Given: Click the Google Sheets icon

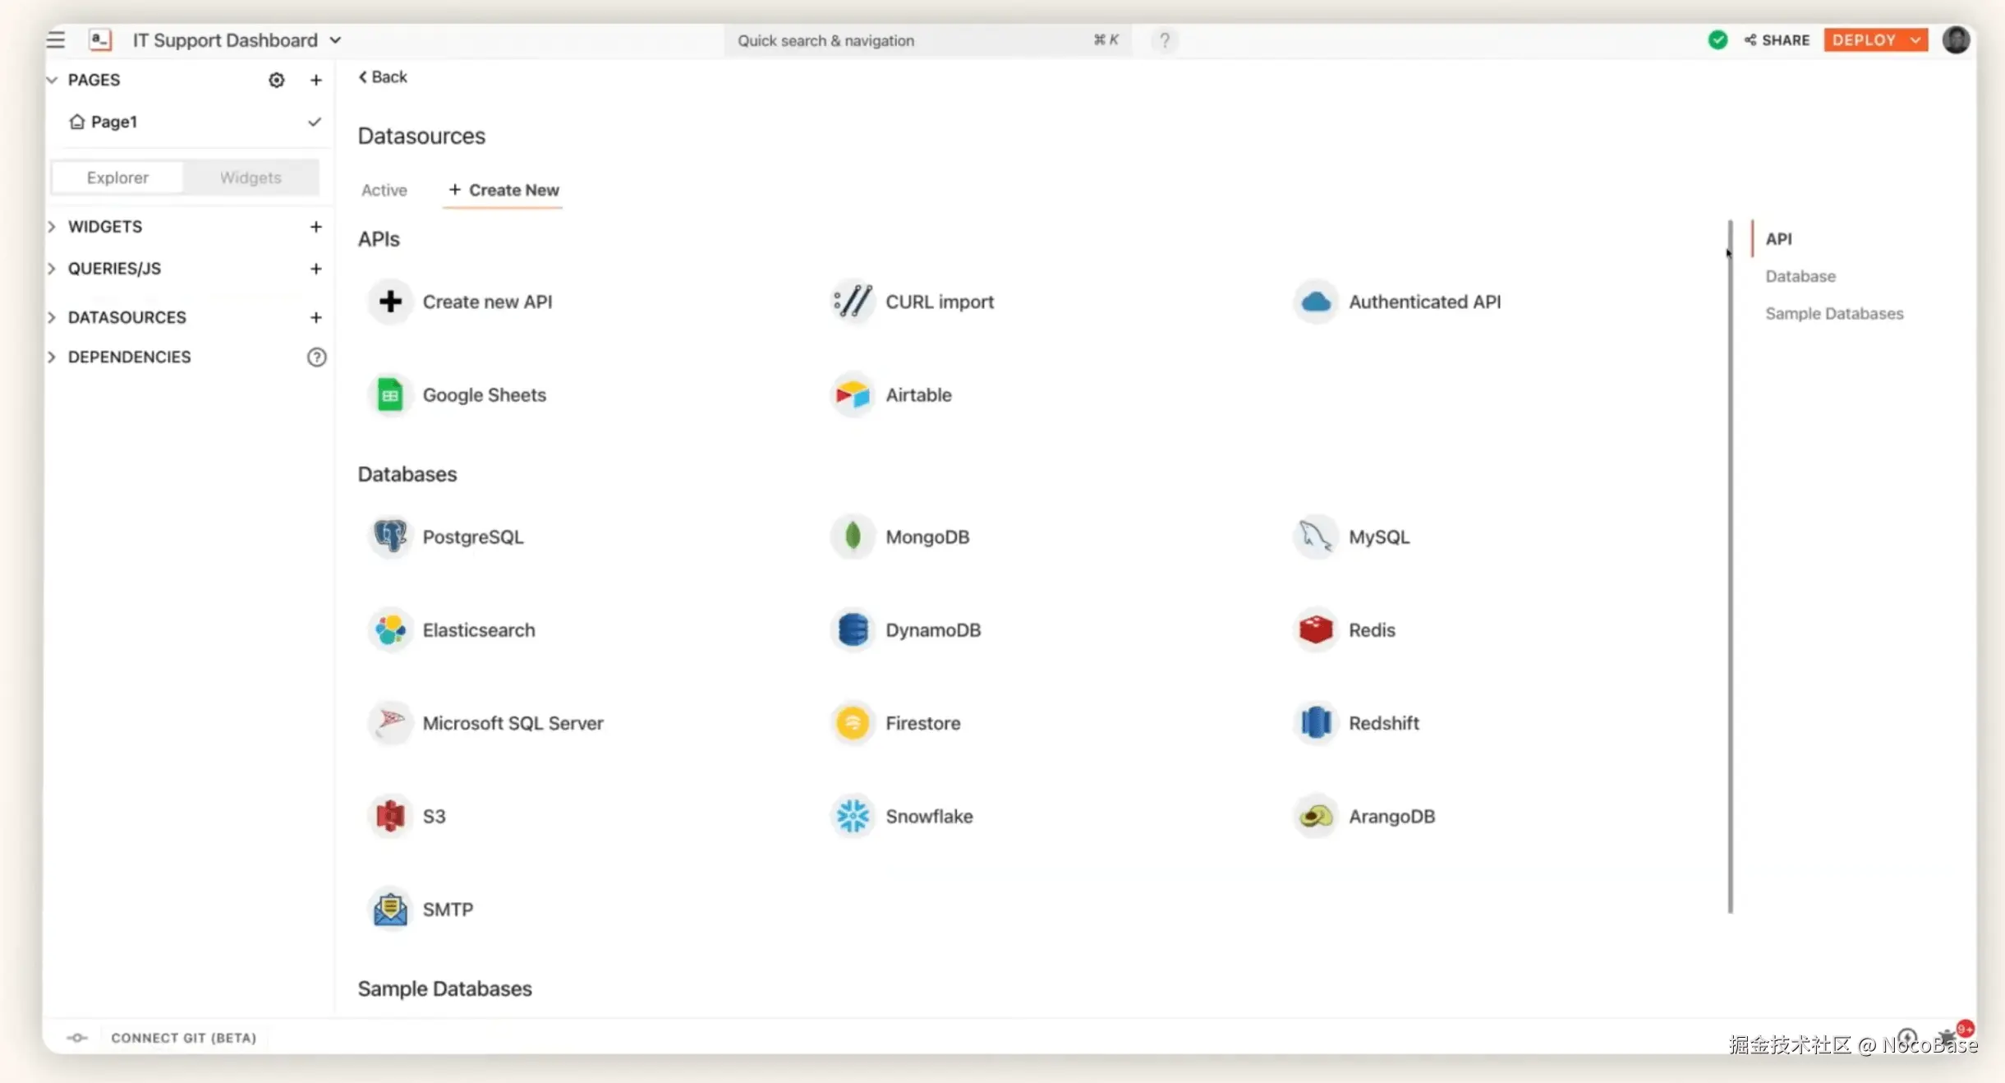Looking at the screenshot, I should [390, 395].
